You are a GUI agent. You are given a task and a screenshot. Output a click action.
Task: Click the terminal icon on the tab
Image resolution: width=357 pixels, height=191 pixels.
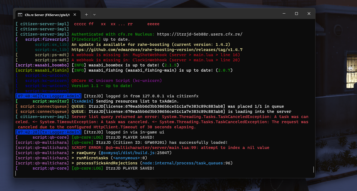click(20, 15)
